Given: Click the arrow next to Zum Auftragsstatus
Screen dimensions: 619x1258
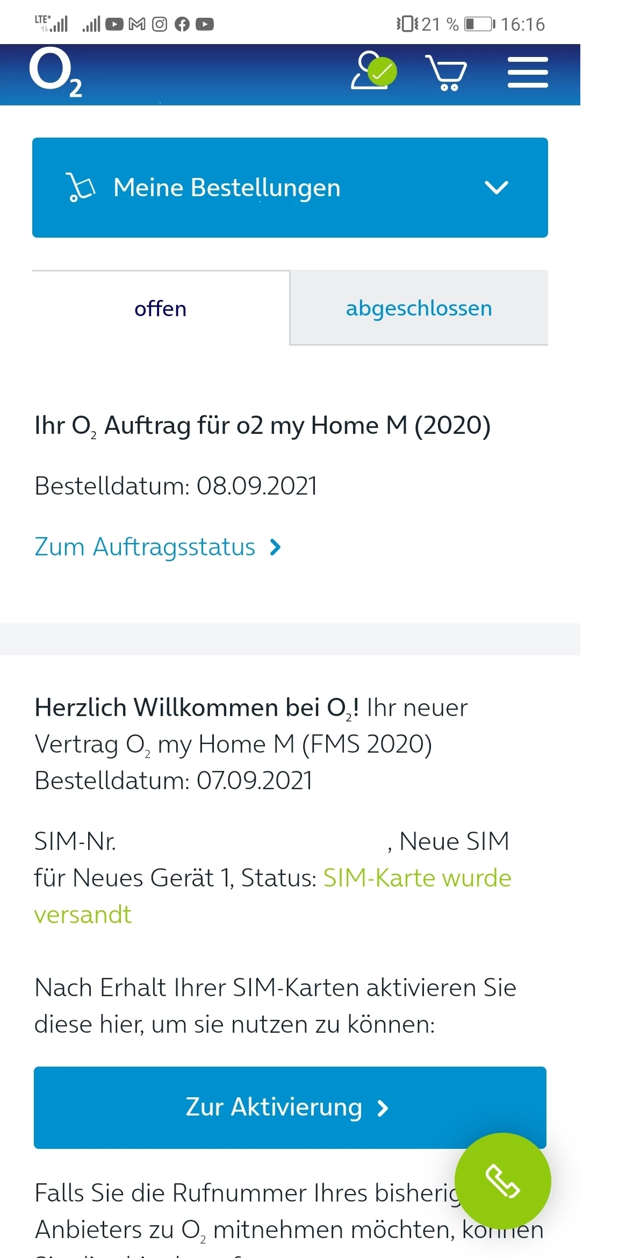Looking at the screenshot, I should pos(276,547).
